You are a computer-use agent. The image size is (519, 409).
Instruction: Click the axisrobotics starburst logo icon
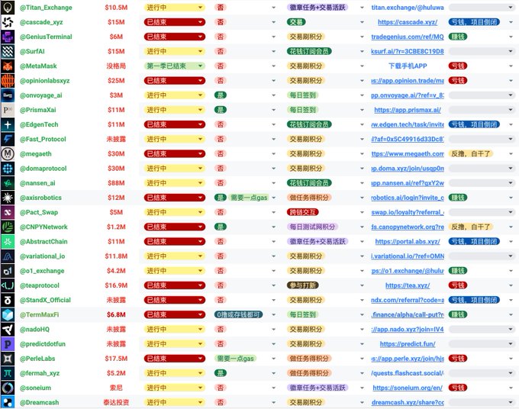click(8, 198)
